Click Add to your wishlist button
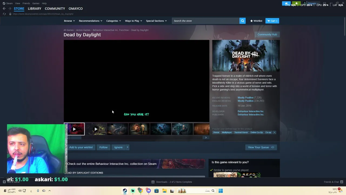Image resolution: width=346 pixels, height=195 pixels. coord(81,147)
